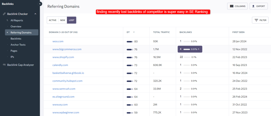Click the Backlink Checker link icon

coord(4,14)
